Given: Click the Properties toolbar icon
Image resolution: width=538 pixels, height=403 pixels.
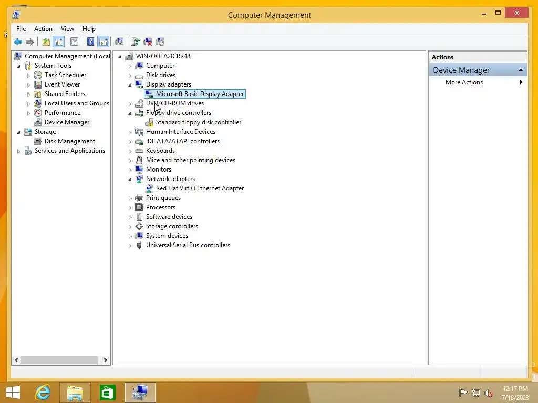Looking at the screenshot, I should (74, 42).
